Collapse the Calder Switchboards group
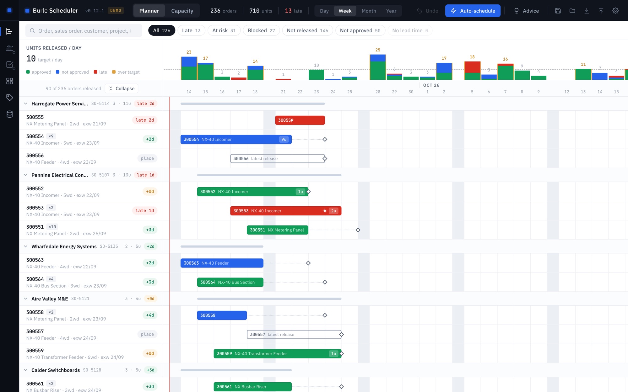This screenshot has width=628, height=392. click(x=25, y=370)
